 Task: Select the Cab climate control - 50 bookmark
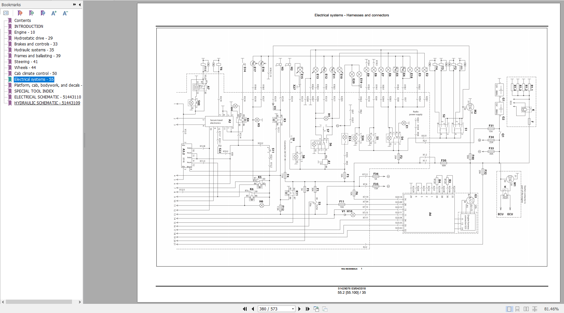pyautogui.click(x=35, y=74)
